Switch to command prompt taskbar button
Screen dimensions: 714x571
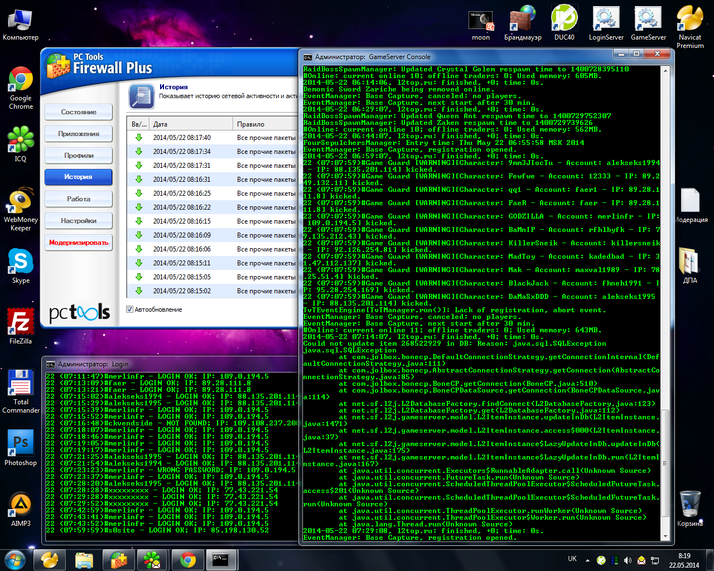click(x=221, y=560)
